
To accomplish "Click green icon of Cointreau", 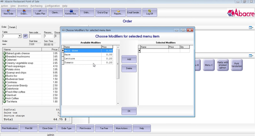I will [x=4, y=82].
